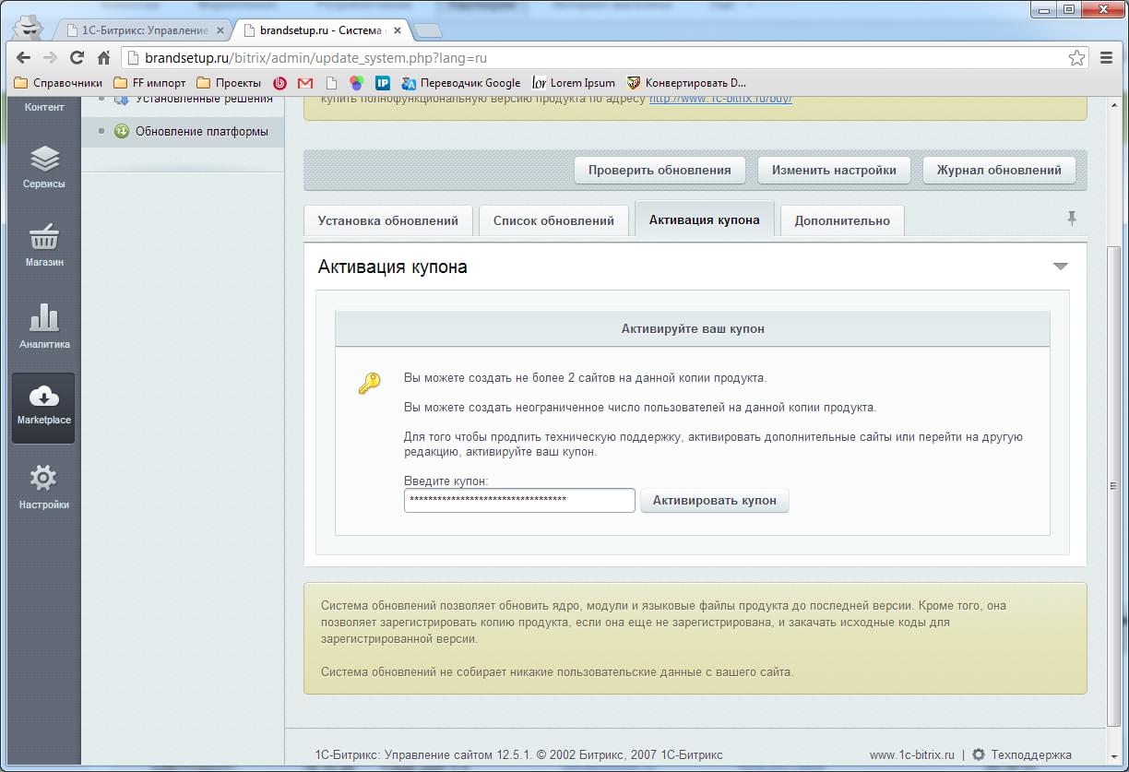
Task: Focus the Введите купон input field
Action: tap(519, 500)
